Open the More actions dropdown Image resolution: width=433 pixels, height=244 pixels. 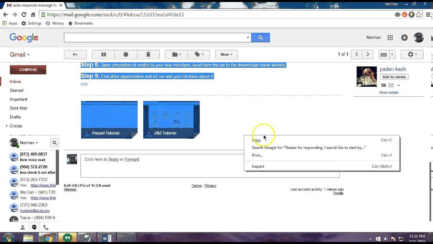pos(227,55)
